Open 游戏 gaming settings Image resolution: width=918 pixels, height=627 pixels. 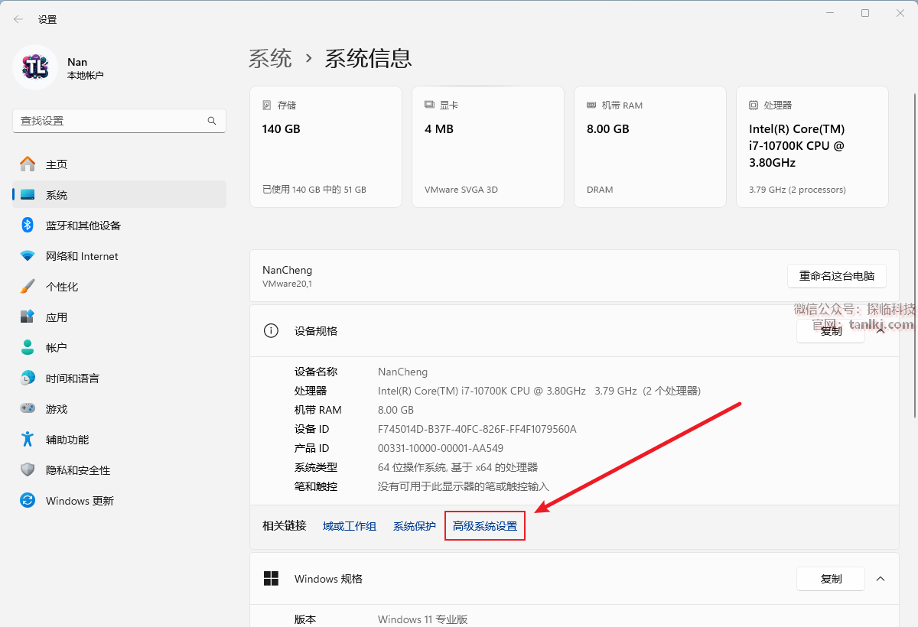click(x=57, y=409)
